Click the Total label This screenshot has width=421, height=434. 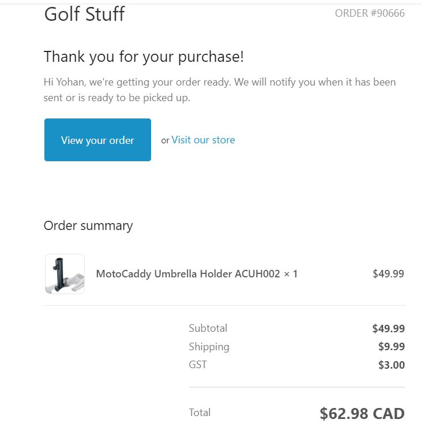point(200,413)
